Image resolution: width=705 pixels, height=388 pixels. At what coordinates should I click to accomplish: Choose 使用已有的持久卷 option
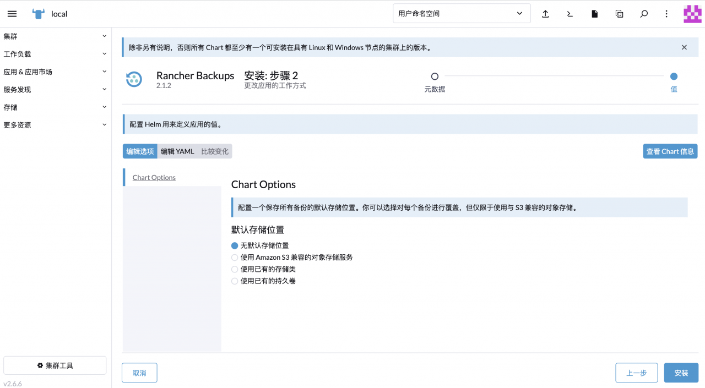click(235, 281)
